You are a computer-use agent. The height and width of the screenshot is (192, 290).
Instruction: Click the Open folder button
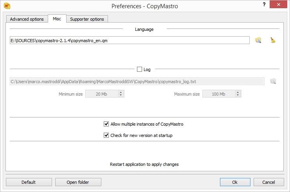(x=78, y=182)
